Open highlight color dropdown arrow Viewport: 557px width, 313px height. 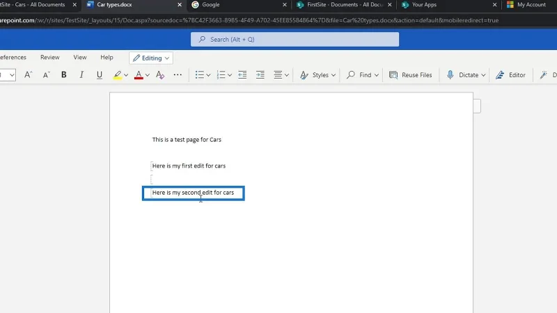(126, 75)
